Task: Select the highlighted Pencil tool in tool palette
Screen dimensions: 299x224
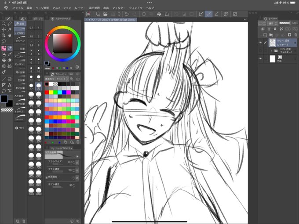Action: click(x=10, y=48)
